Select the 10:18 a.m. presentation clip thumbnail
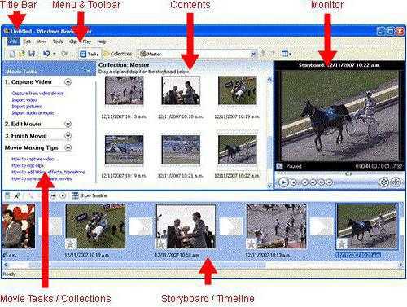The width and height of the screenshot is (407, 307). [181, 90]
